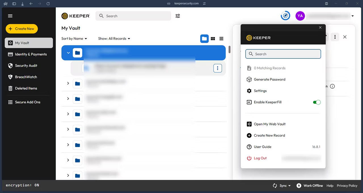Viewport: 363px width, 193px height.
Task: Switch vault to folder view icon
Action: click(204, 39)
